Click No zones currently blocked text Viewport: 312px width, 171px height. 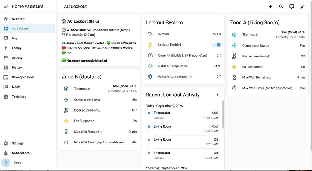tap(86, 61)
